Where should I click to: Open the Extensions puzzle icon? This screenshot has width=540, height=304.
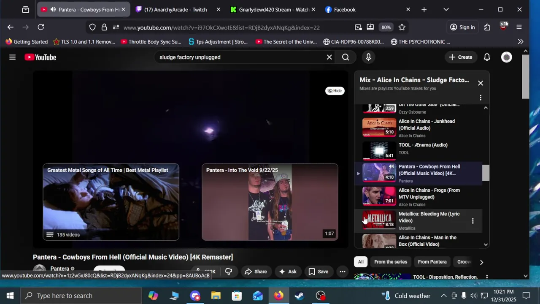pos(487,27)
